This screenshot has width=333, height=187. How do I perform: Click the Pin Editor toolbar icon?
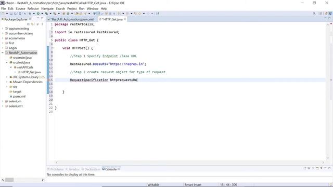point(157,14)
